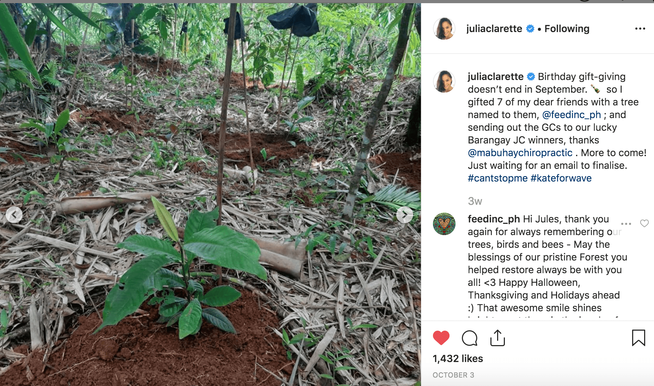The height and width of the screenshot is (386, 654).
Task: Go back to the previous photo
Action: (x=14, y=214)
